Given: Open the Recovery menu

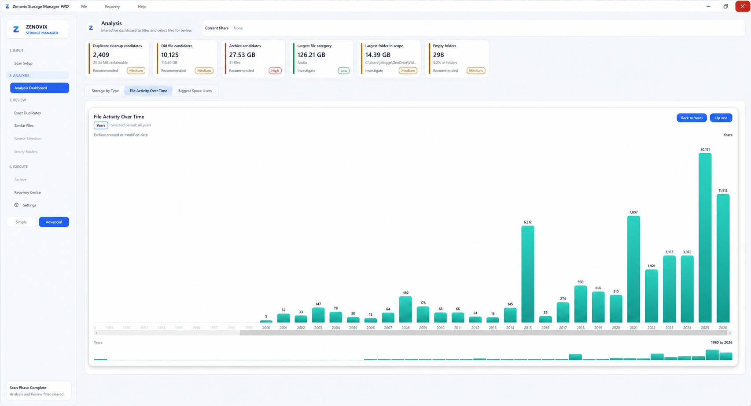Looking at the screenshot, I should tap(112, 7).
